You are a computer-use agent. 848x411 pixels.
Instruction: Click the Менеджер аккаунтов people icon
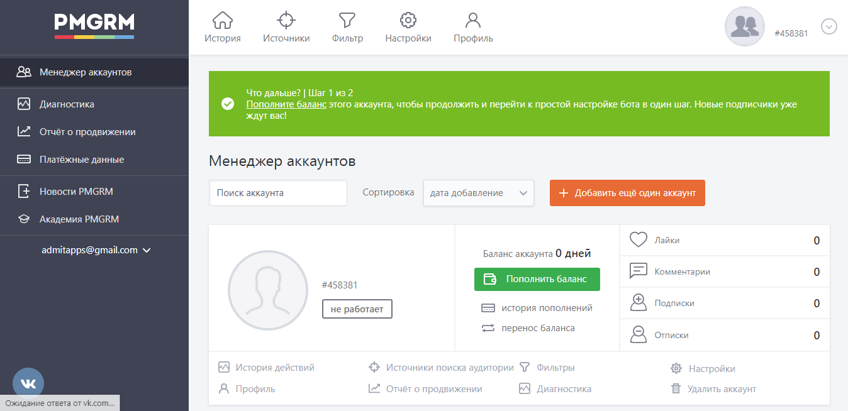click(x=24, y=72)
